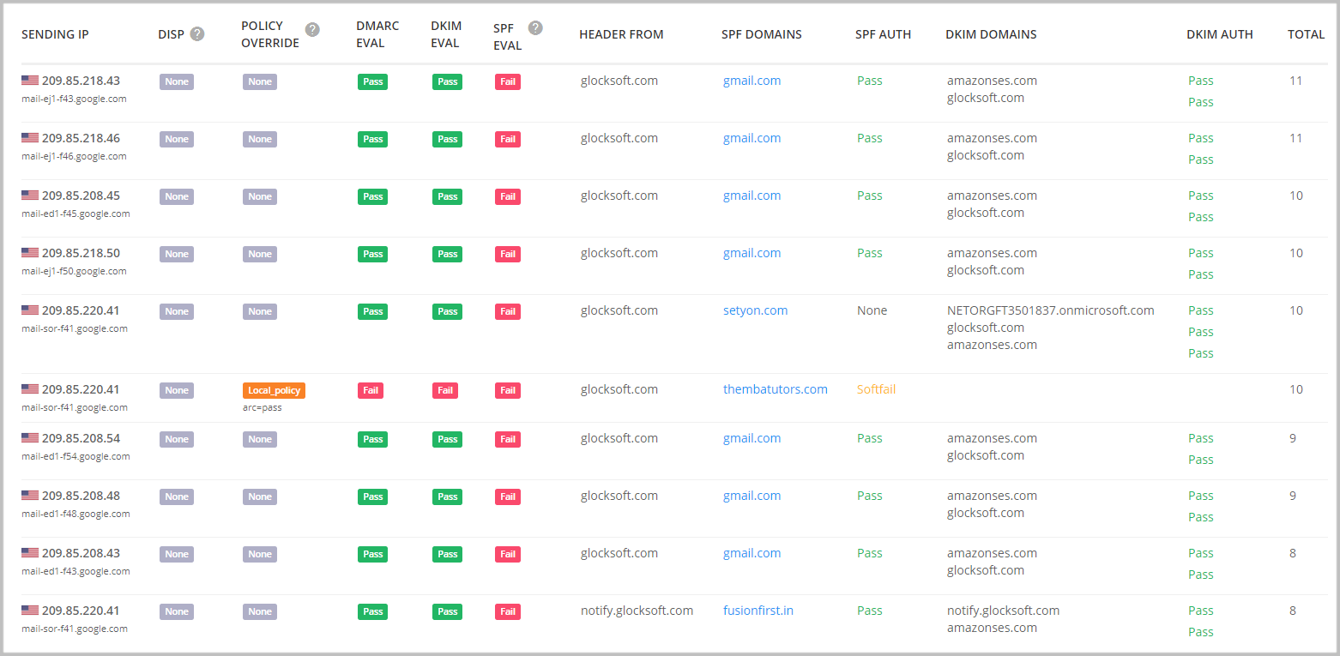The width and height of the screenshot is (1340, 656).
Task: Click US flag beside IP 209.85.218.50
Action: coord(30,253)
